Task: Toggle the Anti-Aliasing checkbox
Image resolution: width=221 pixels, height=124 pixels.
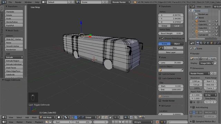Action: (x=194, y=107)
